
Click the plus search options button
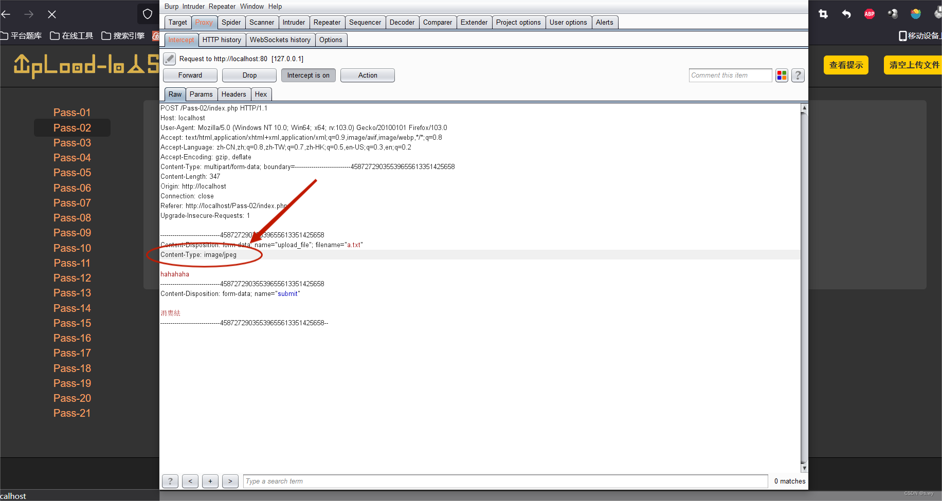(210, 481)
